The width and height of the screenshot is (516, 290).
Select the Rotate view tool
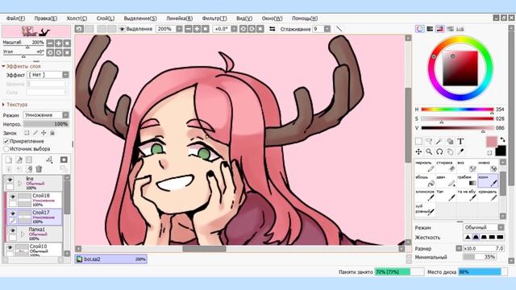pos(439,151)
